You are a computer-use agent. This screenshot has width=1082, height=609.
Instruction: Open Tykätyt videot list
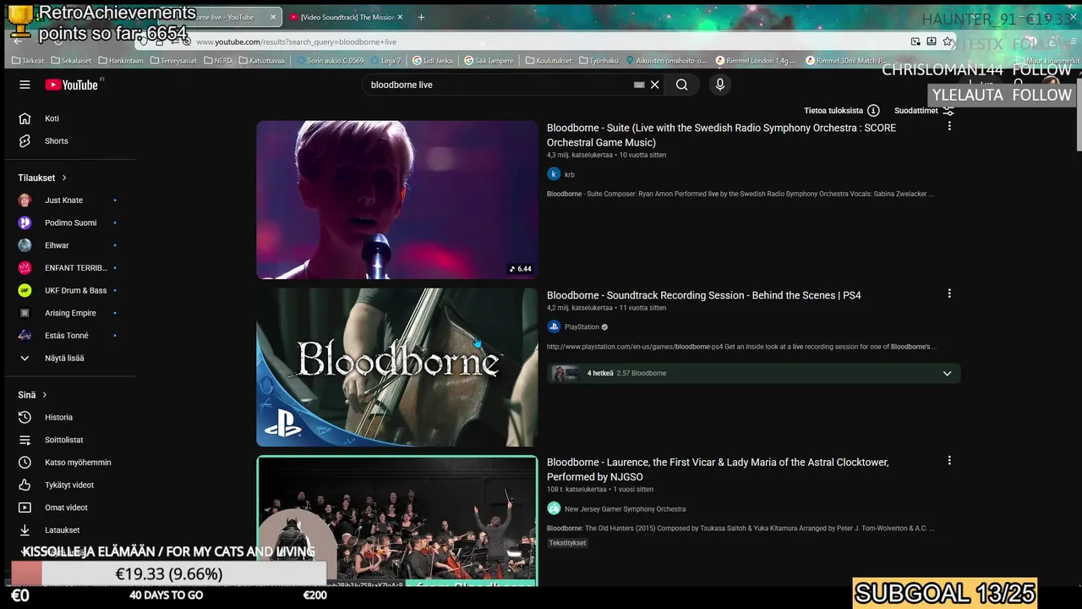coord(68,485)
